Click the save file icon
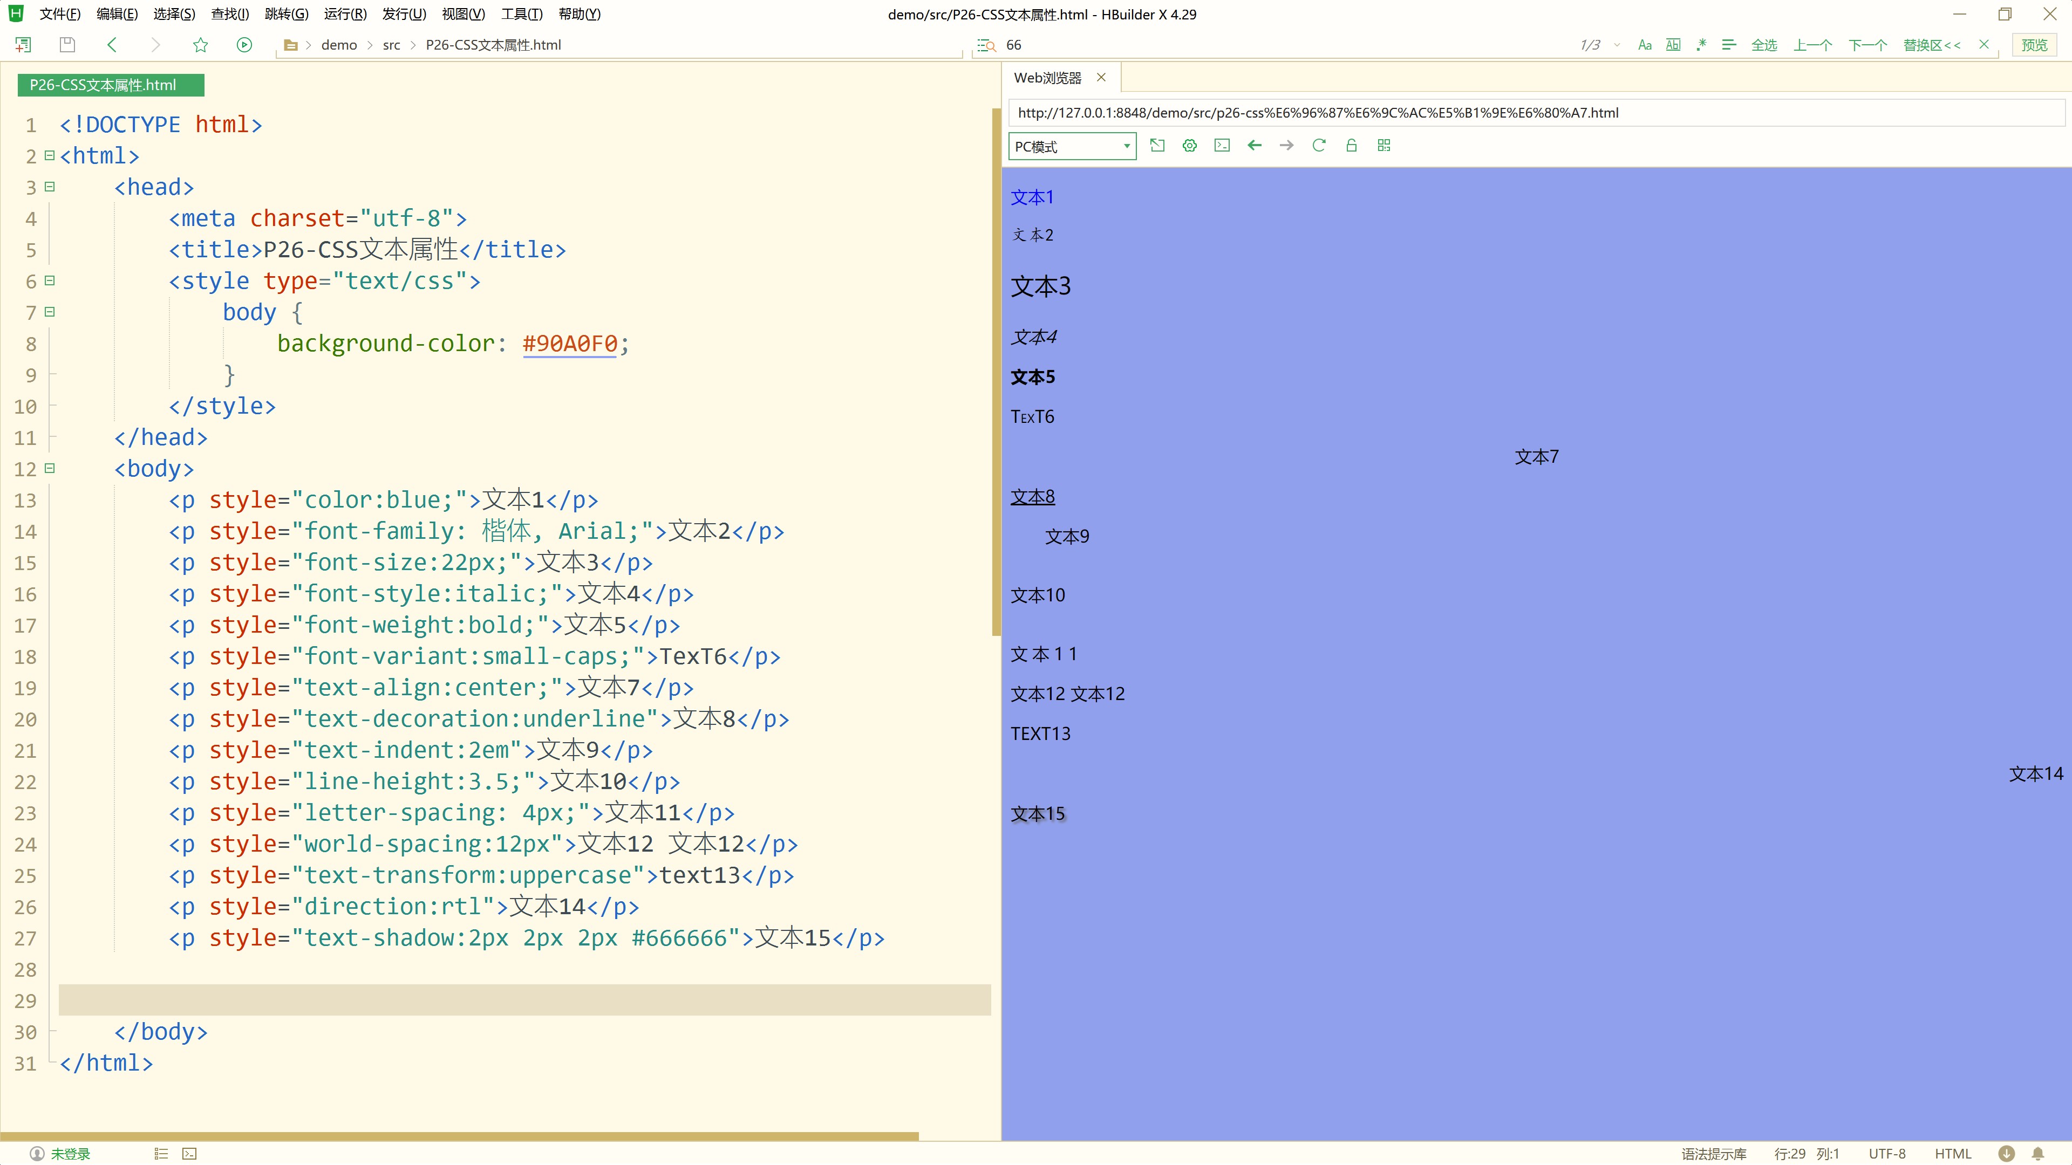Screen dimensions: 2072x1165 (x=67, y=44)
